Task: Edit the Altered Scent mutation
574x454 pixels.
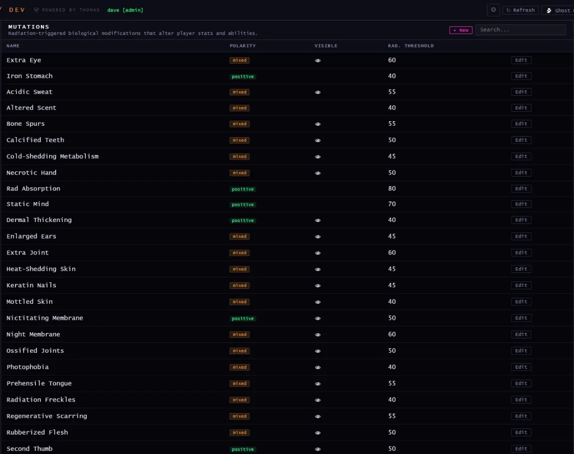Action: click(x=521, y=108)
